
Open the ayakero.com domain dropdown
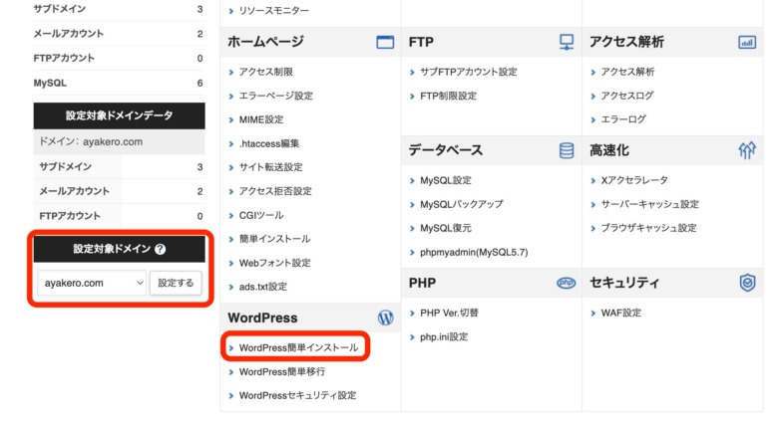coord(92,283)
